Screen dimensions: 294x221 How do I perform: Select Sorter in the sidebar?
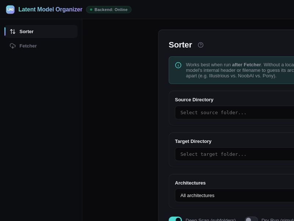(41, 31)
